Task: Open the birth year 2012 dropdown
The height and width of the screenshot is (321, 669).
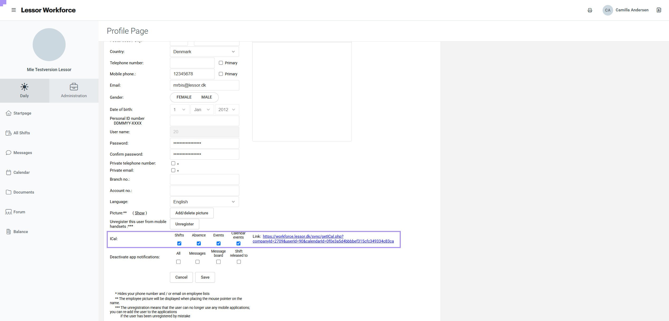Action: coord(227,110)
